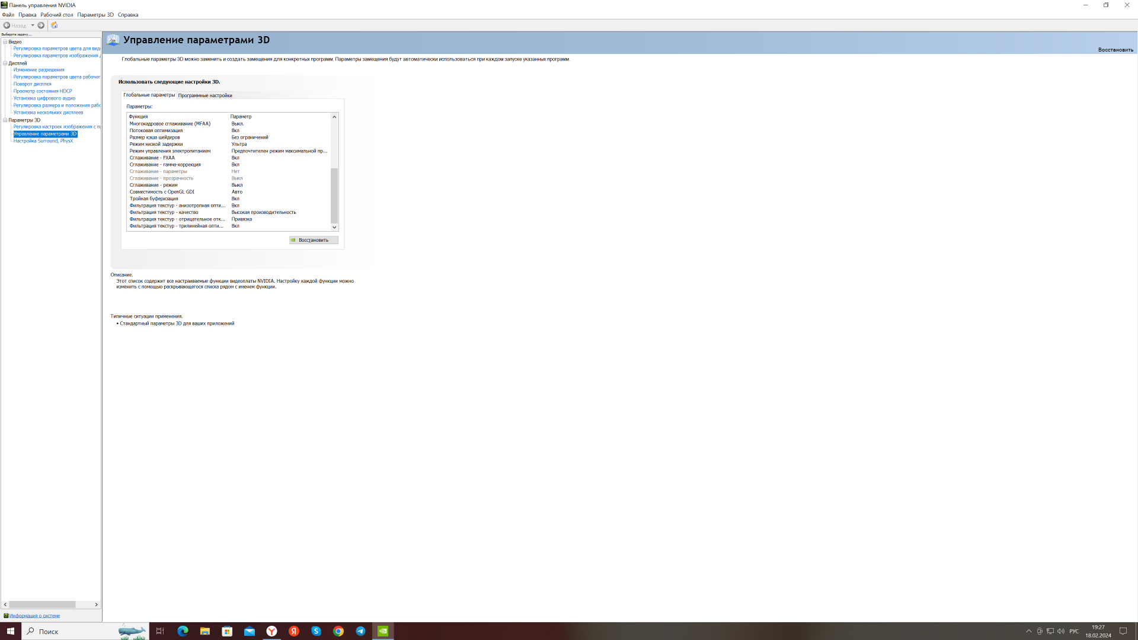Click the Back arrow icon labeled Назад
The height and width of the screenshot is (640, 1138).
pyautogui.click(x=7, y=25)
